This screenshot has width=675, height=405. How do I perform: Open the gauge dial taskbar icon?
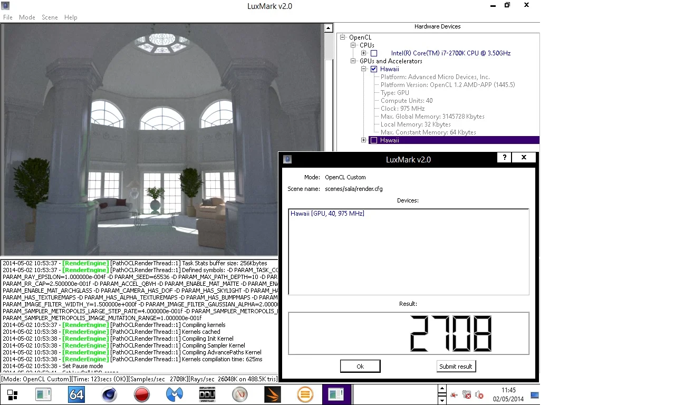pos(239,394)
